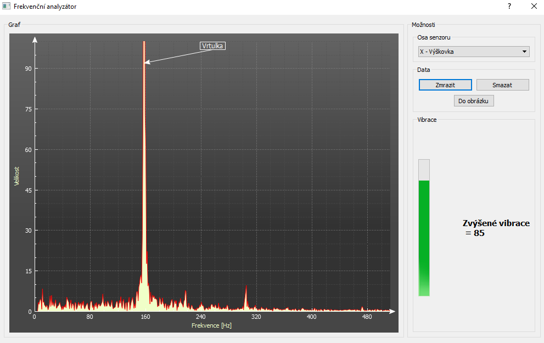Click the 160 tick label on the frequency axis
The image size is (544, 343).
145,317
